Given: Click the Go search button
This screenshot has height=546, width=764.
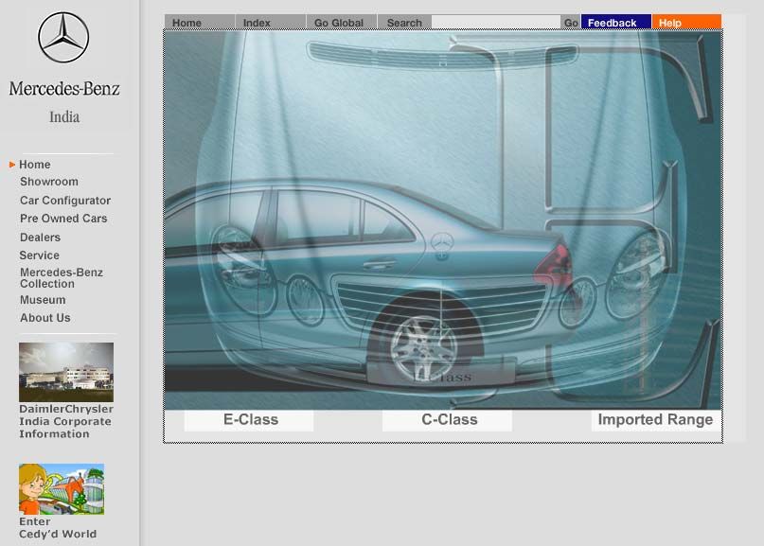Looking at the screenshot, I should coord(571,23).
